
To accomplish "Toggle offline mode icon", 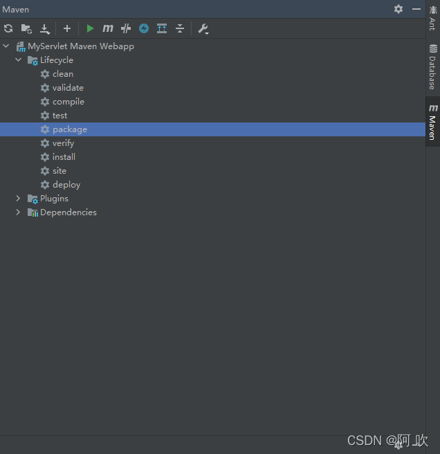I will 126,28.
